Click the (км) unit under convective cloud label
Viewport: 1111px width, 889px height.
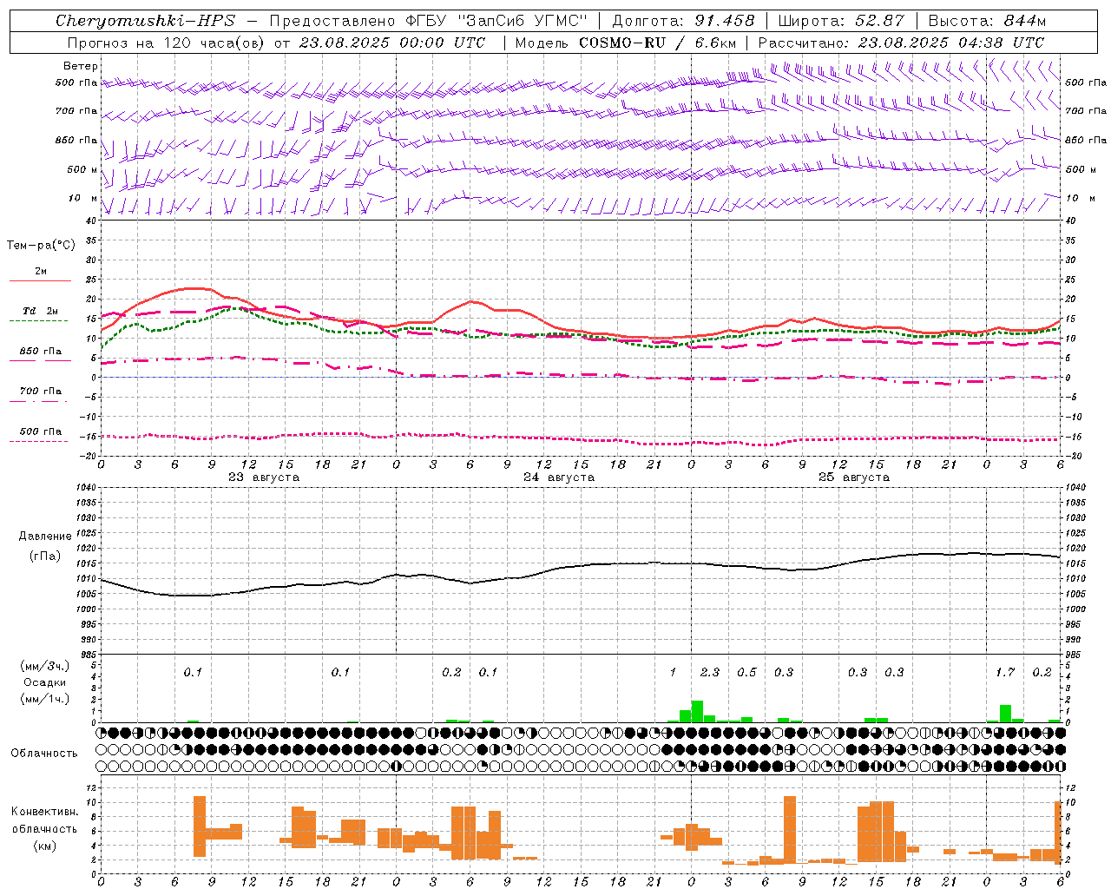point(45,846)
